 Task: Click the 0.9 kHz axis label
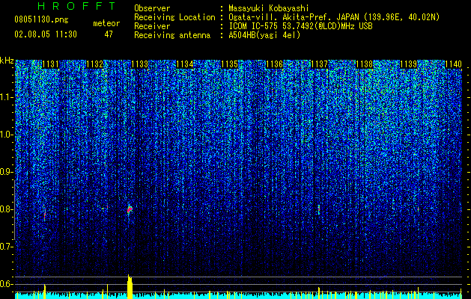pyautogui.click(x=7, y=172)
